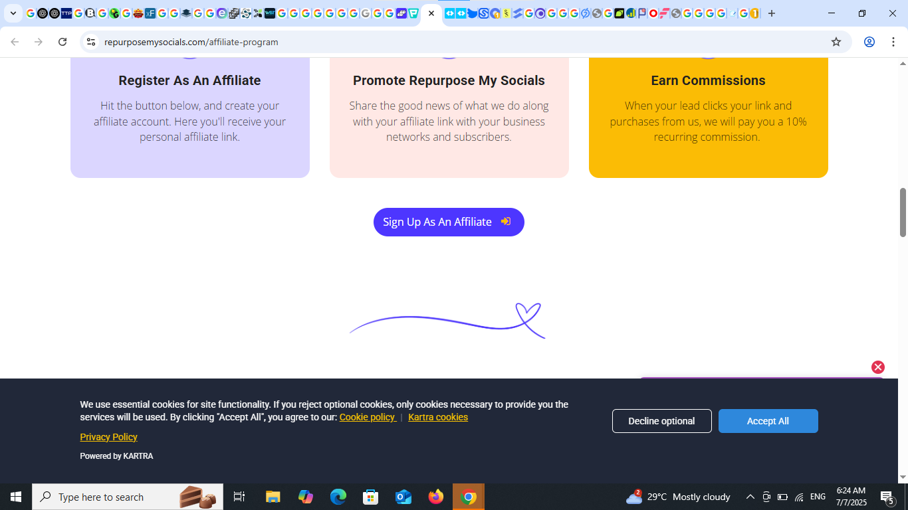The height and width of the screenshot is (510, 908).
Task: Click the scrollbar down arrow
Action: (x=903, y=477)
